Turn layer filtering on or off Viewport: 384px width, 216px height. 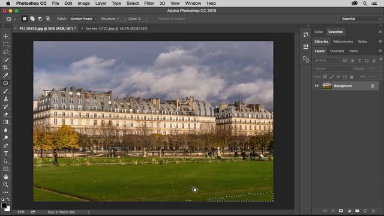380,59
